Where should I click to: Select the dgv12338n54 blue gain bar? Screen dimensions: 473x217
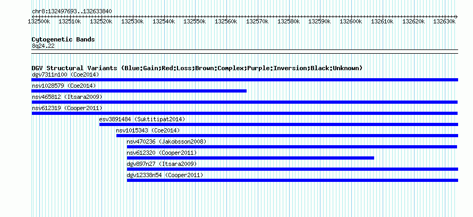[292, 180]
